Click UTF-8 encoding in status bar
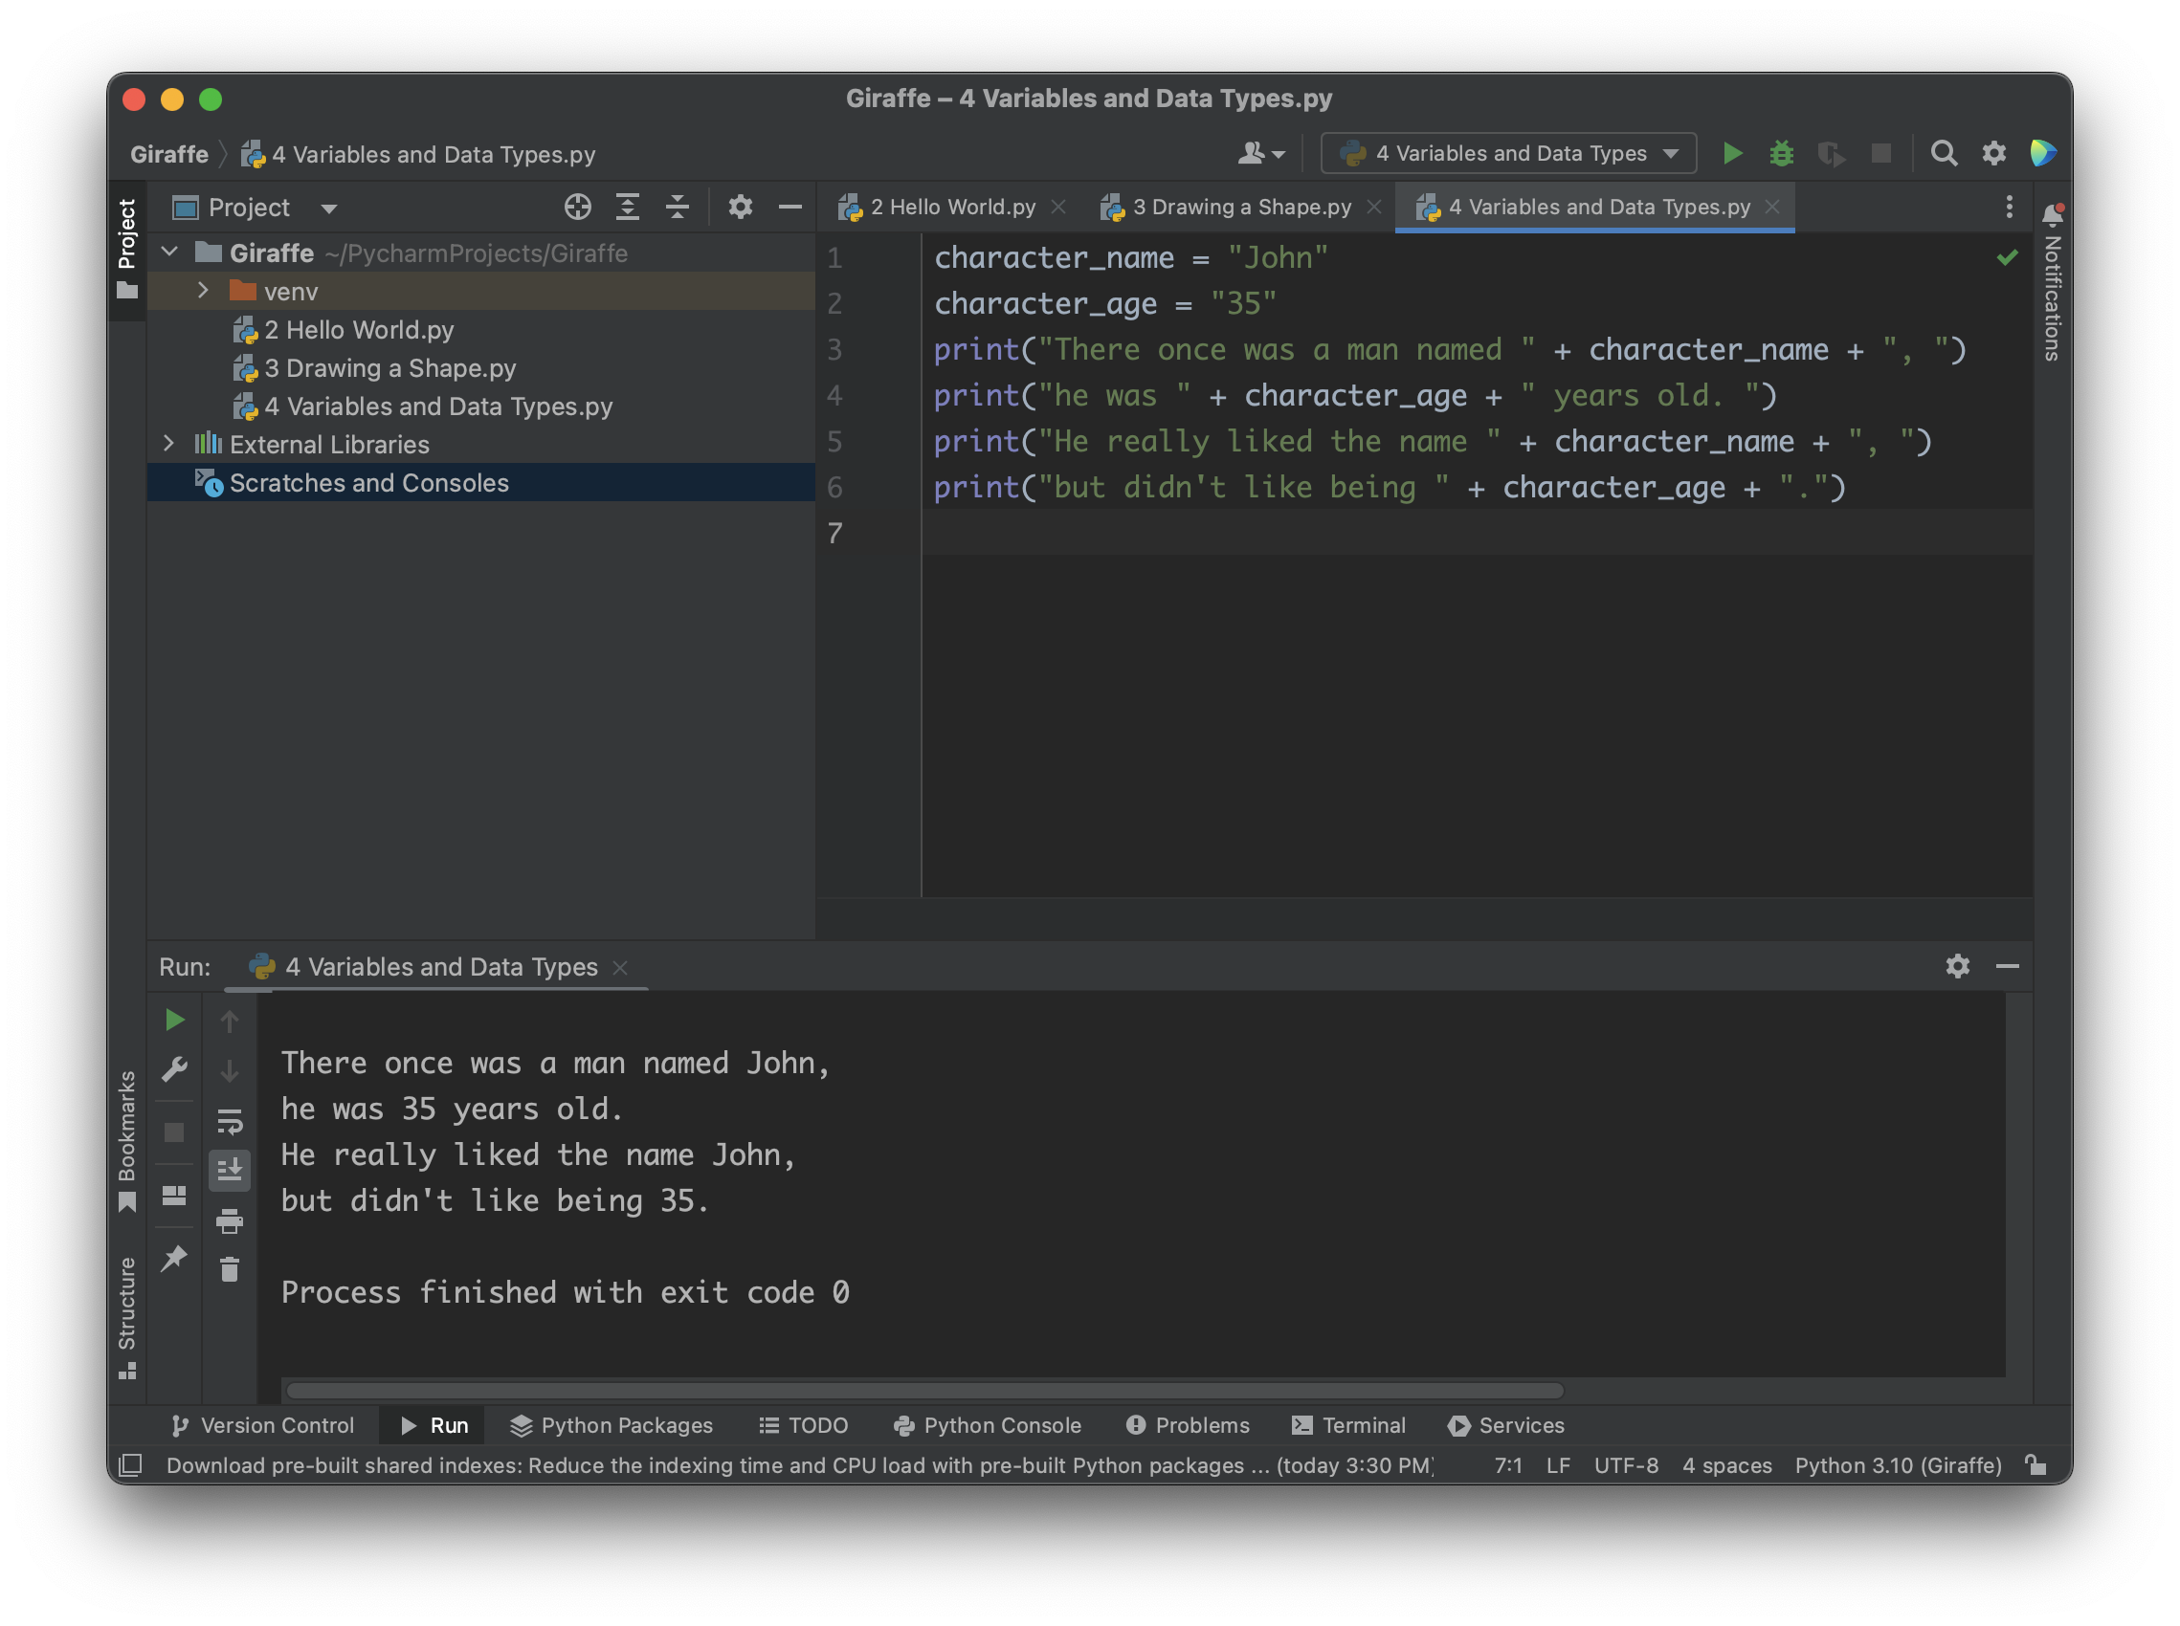Screen dimensions: 2180x1626 pos(1626,1464)
